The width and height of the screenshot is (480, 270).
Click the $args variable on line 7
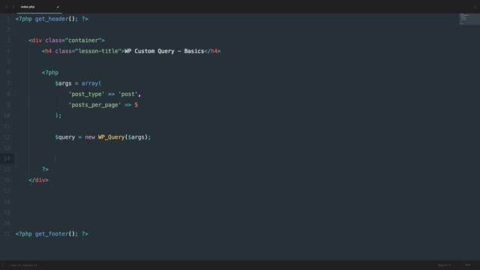(x=63, y=83)
